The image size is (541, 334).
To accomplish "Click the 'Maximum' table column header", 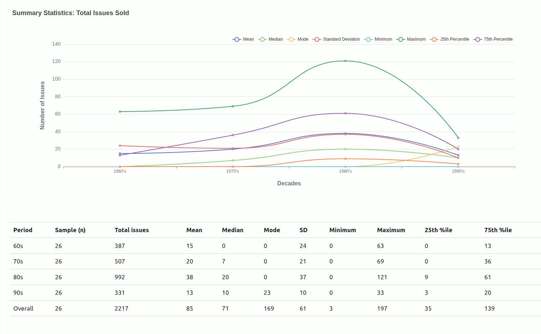I will pyautogui.click(x=391, y=230).
